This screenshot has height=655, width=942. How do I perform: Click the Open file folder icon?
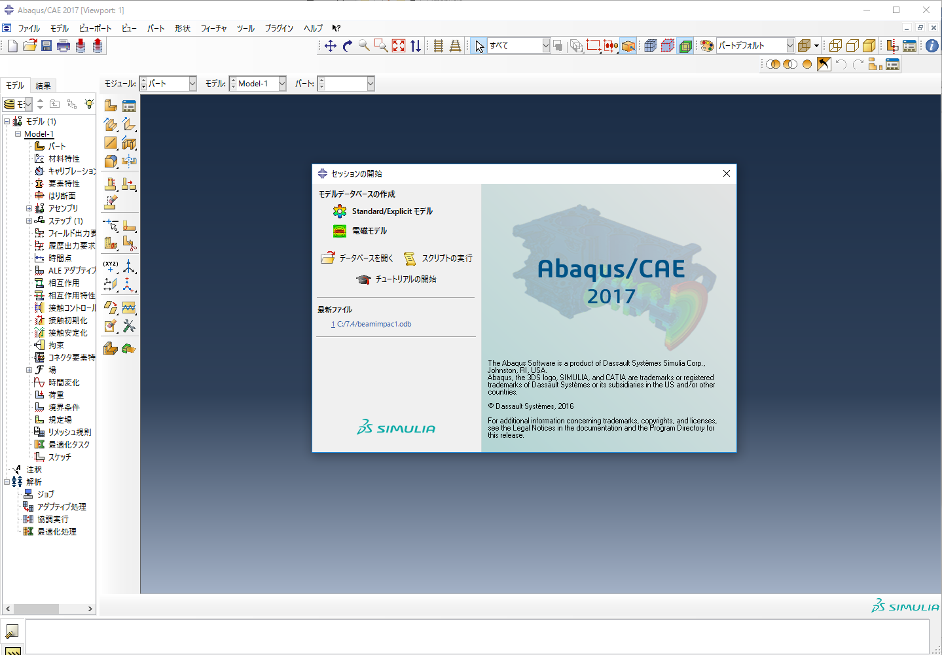(29, 46)
